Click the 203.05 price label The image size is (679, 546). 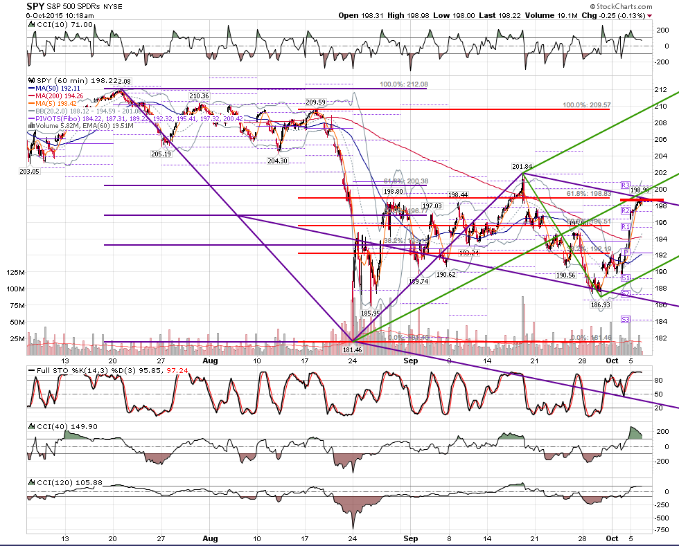point(29,171)
